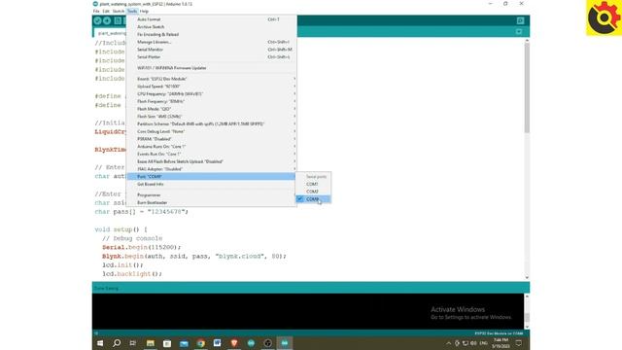Launch Google Chrome from taskbar
622x350 pixels.
click(201, 343)
